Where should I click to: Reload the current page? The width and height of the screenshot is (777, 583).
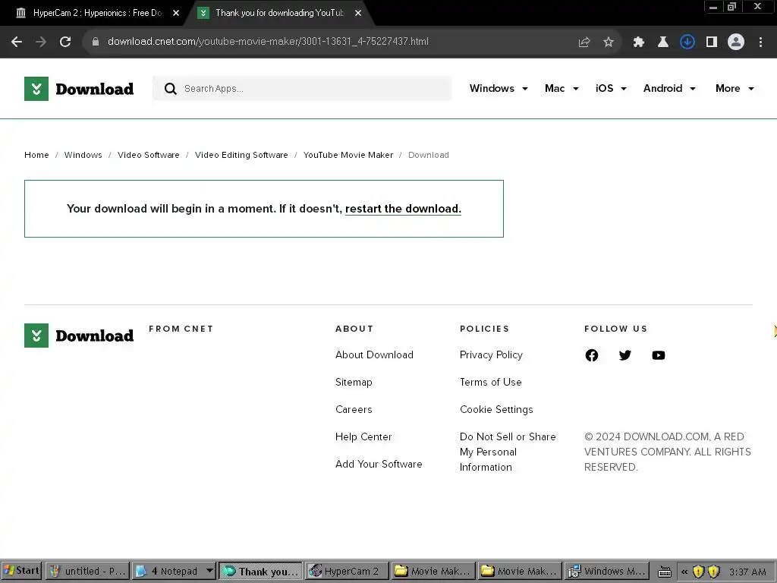(x=65, y=43)
